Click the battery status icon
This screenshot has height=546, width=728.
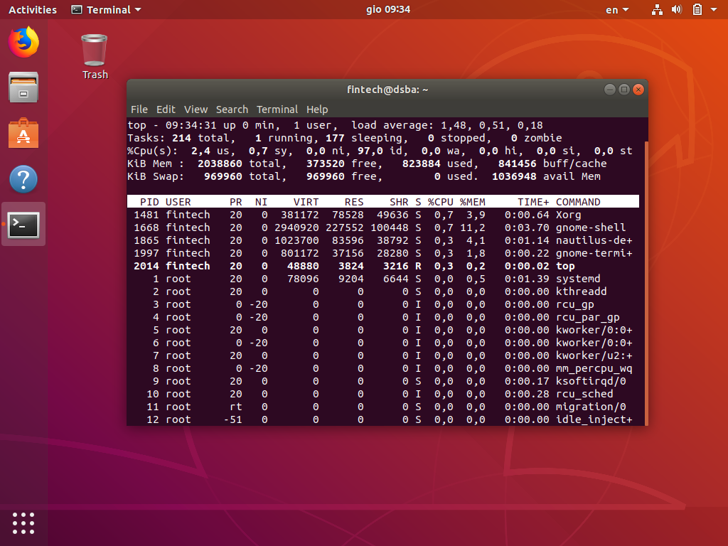point(697,10)
